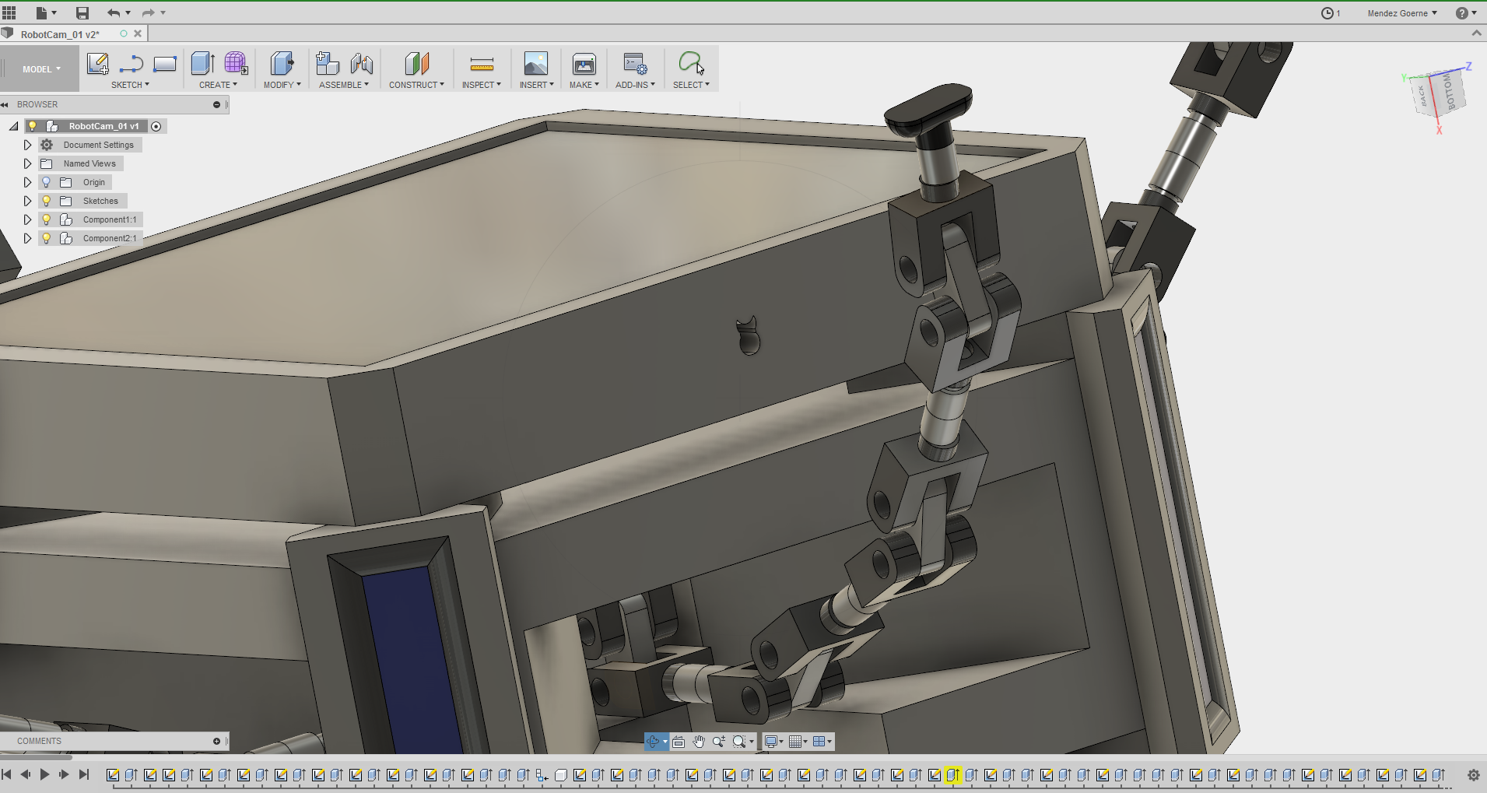Open the job status clock icon
The image size is (1487, 793).
tap(1327, 13)
